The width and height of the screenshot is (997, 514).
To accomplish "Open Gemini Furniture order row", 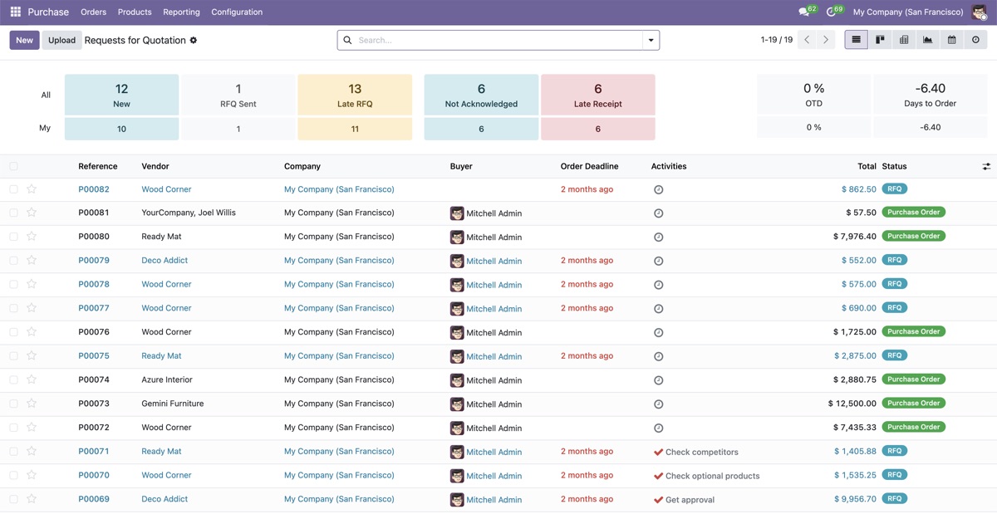I will pos(173,404).
